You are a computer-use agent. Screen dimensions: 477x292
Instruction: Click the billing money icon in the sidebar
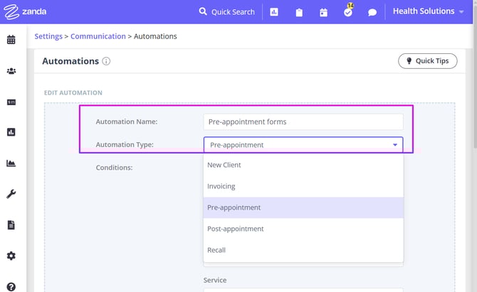(x=11, y=102)
